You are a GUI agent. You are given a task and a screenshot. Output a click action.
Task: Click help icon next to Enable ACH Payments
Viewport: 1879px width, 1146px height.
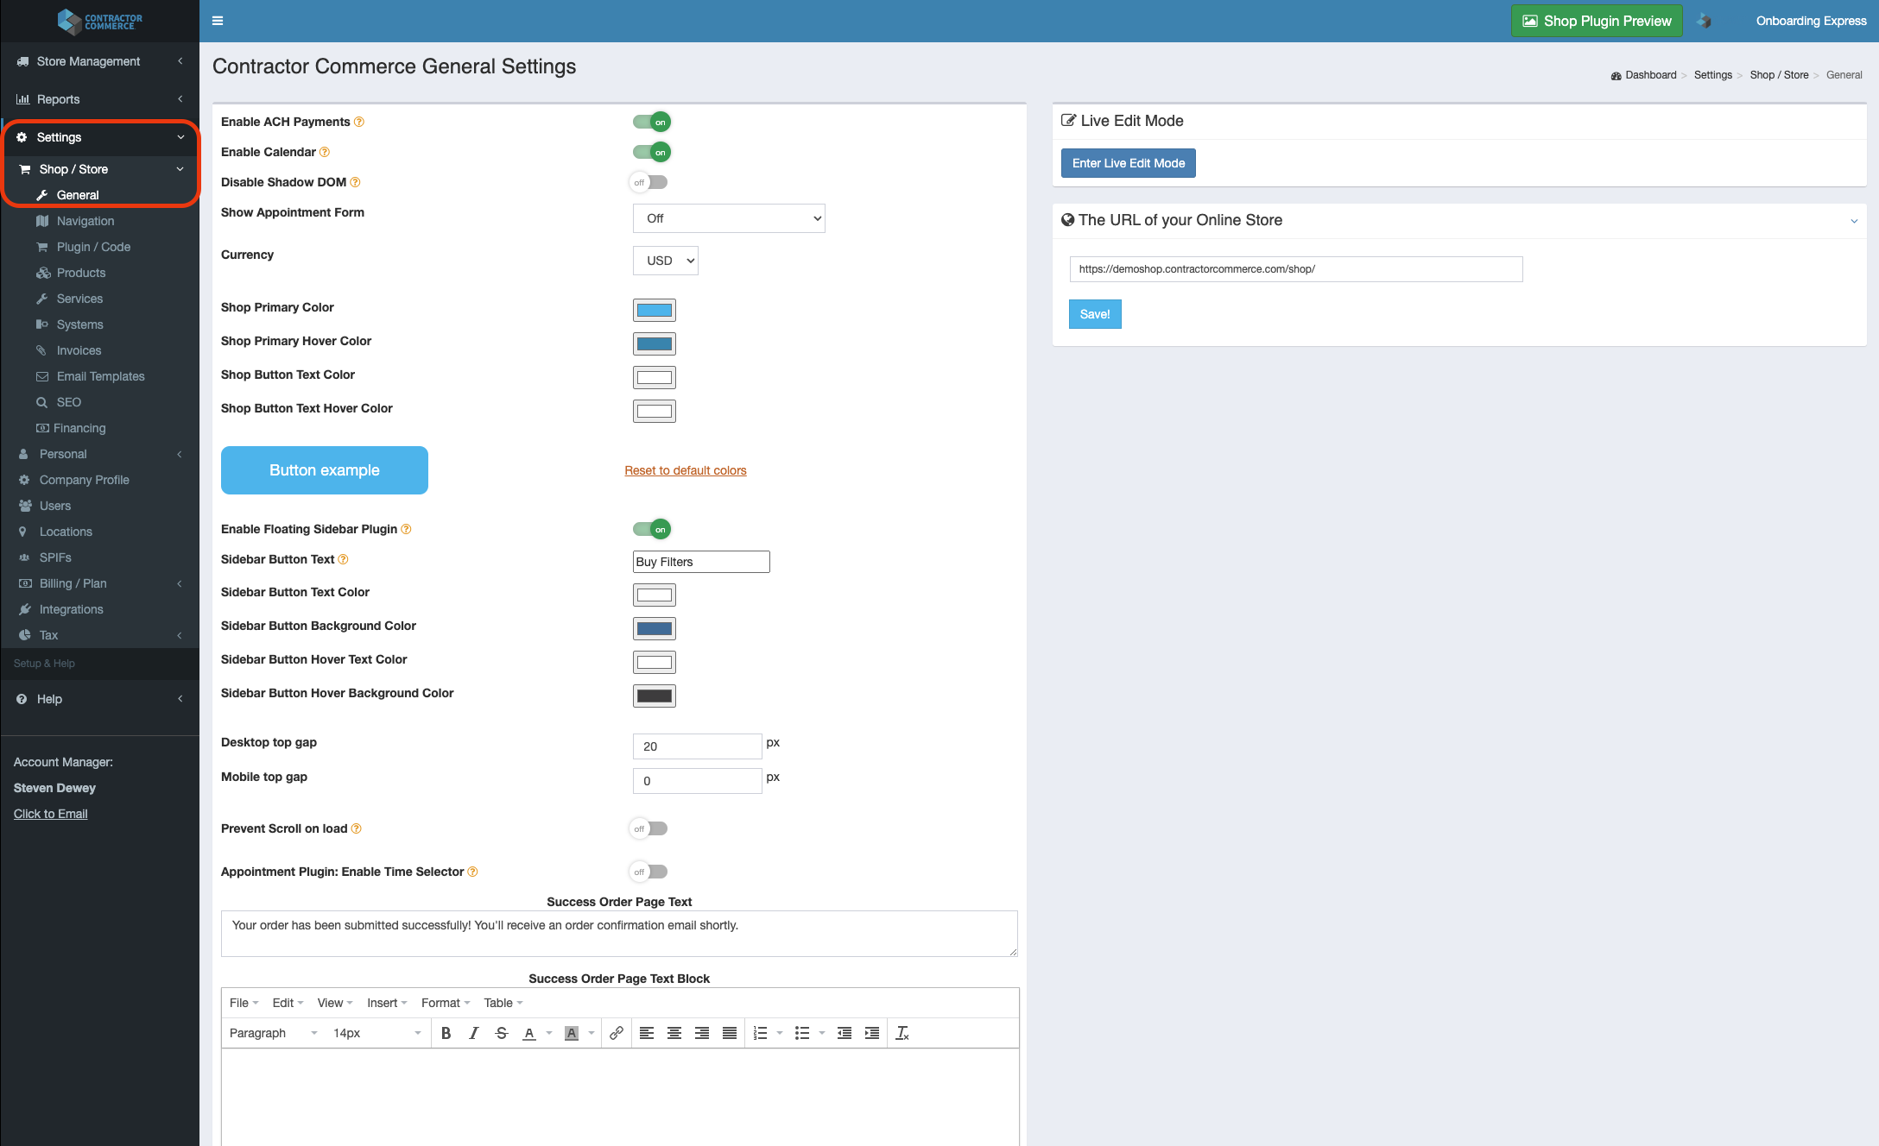pyautogui.click(x=359, y=122)
